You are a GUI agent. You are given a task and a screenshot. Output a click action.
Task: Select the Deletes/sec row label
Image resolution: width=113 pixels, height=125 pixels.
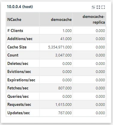click(x=18, y=63)
